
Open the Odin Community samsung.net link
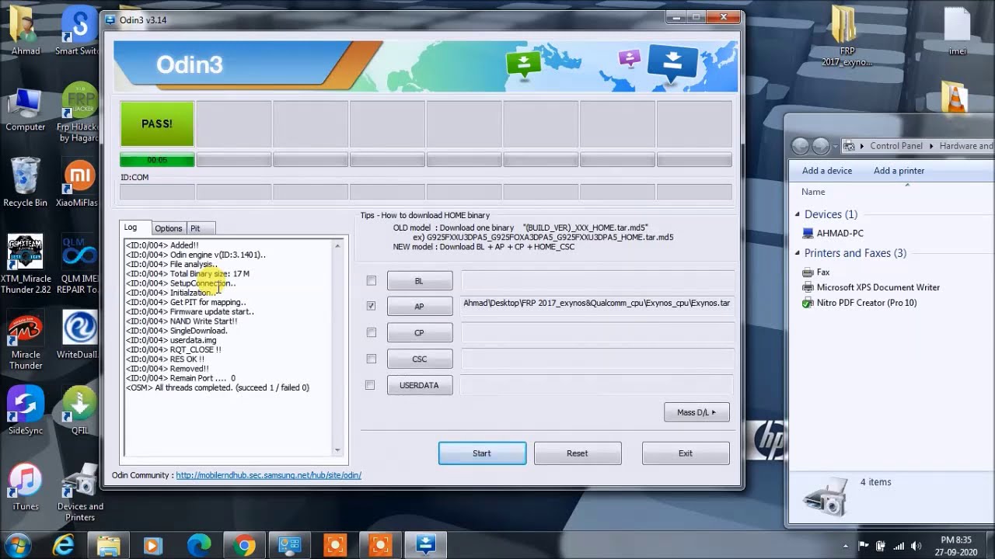(x=268, y=475)
